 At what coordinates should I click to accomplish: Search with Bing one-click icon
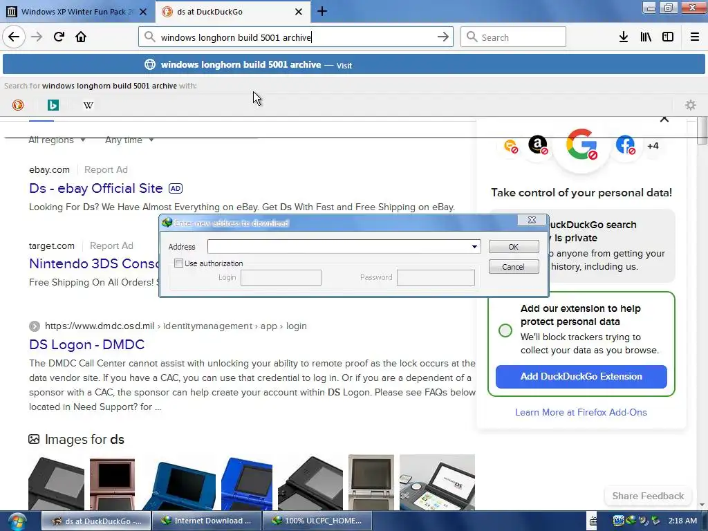pyautogui.click(x=53, y=105)
